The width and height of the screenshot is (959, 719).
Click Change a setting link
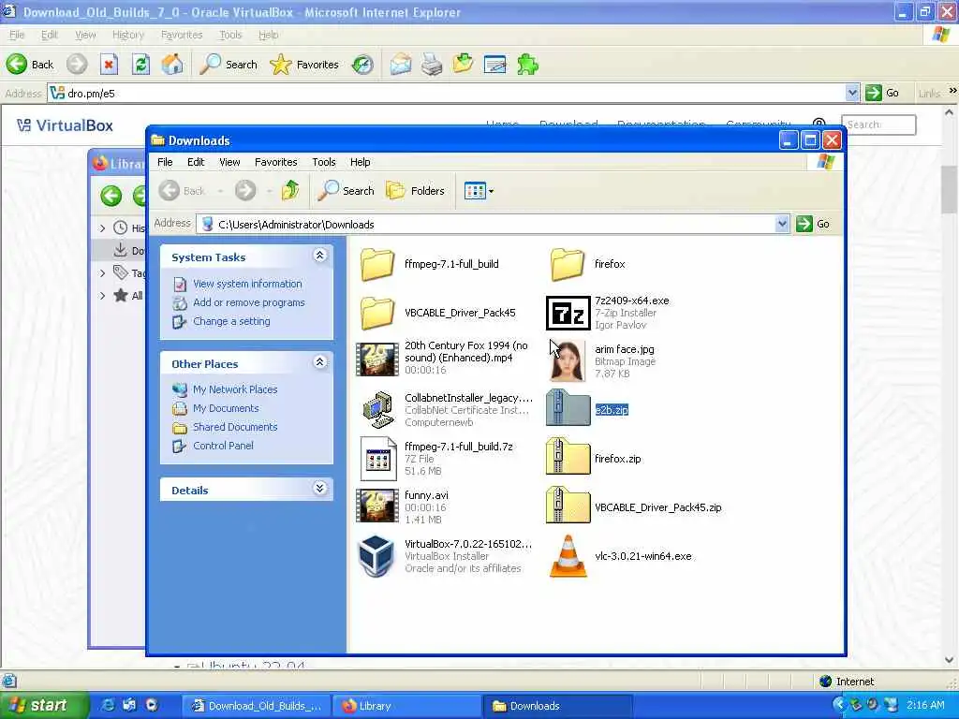(231, 321)
